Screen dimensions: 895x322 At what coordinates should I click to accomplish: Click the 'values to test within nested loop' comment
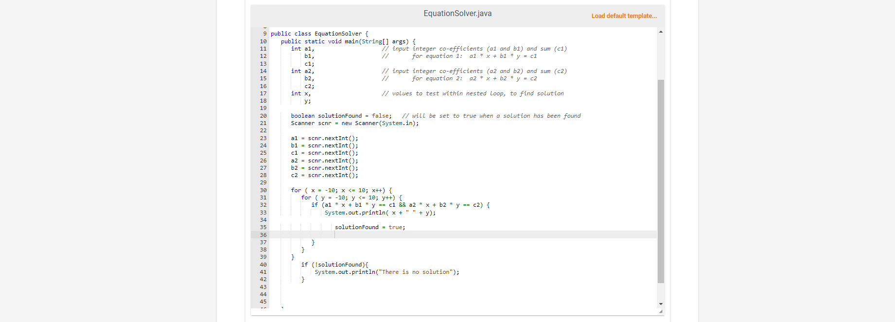[x=473, y=93]
